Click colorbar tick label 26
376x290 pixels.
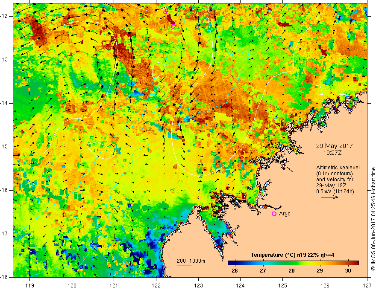(x=235, y=271)
